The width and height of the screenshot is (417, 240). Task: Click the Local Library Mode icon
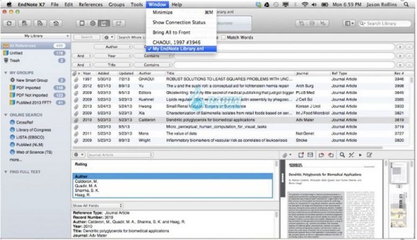(x=81, y=24)
